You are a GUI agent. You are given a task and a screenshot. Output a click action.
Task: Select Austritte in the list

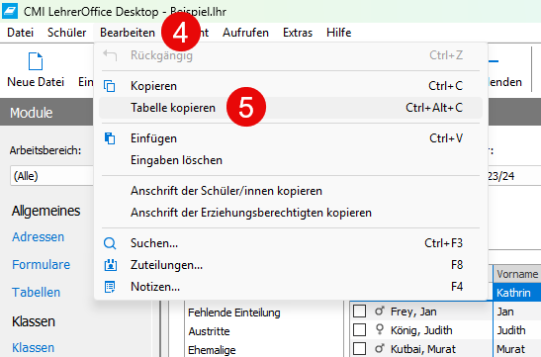[209, 331]
